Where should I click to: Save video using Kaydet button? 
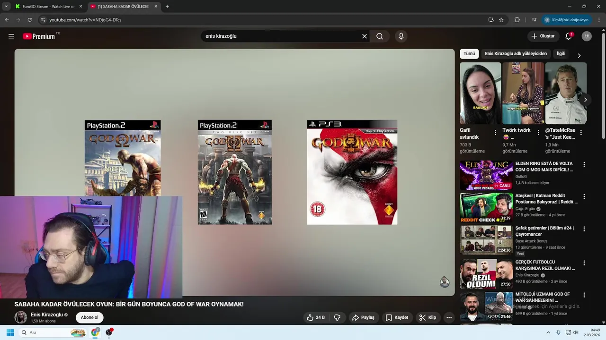coord(397,317)
